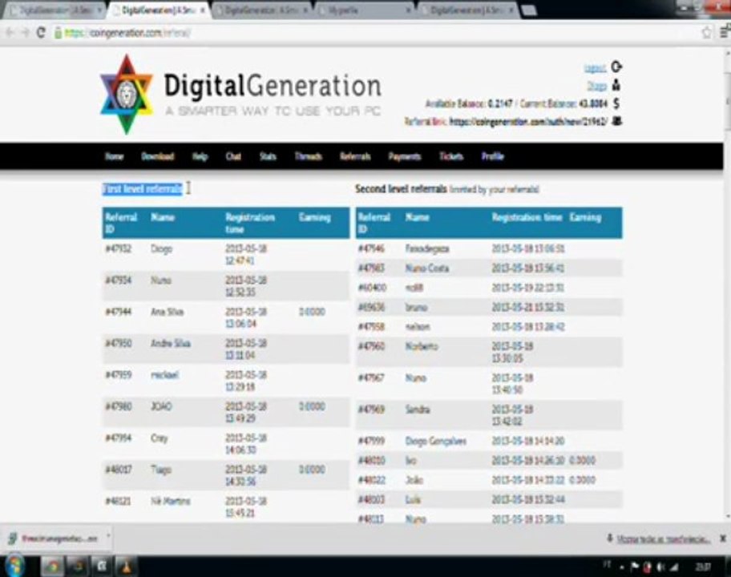Click the logout link
Screen dimensions: 731x577
[x=596, y=68]
